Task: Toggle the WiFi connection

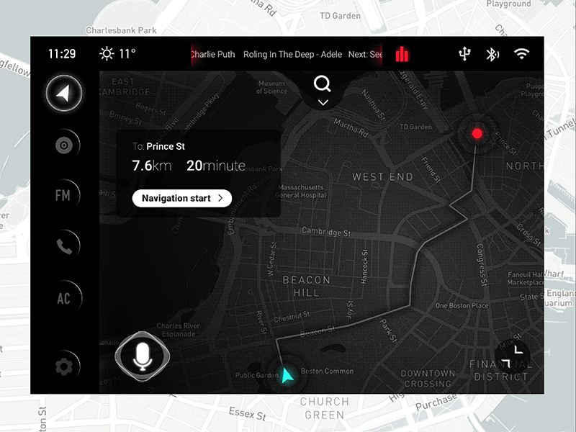Action: point(520,54)
